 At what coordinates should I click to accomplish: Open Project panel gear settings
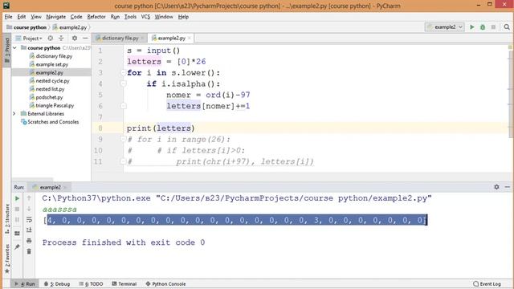(75, 39)
